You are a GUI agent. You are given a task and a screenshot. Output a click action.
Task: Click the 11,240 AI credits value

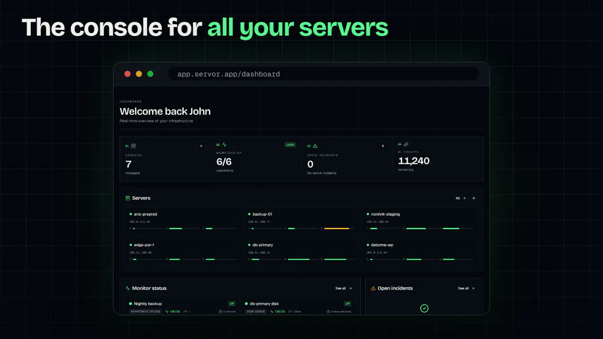[414, 161]
